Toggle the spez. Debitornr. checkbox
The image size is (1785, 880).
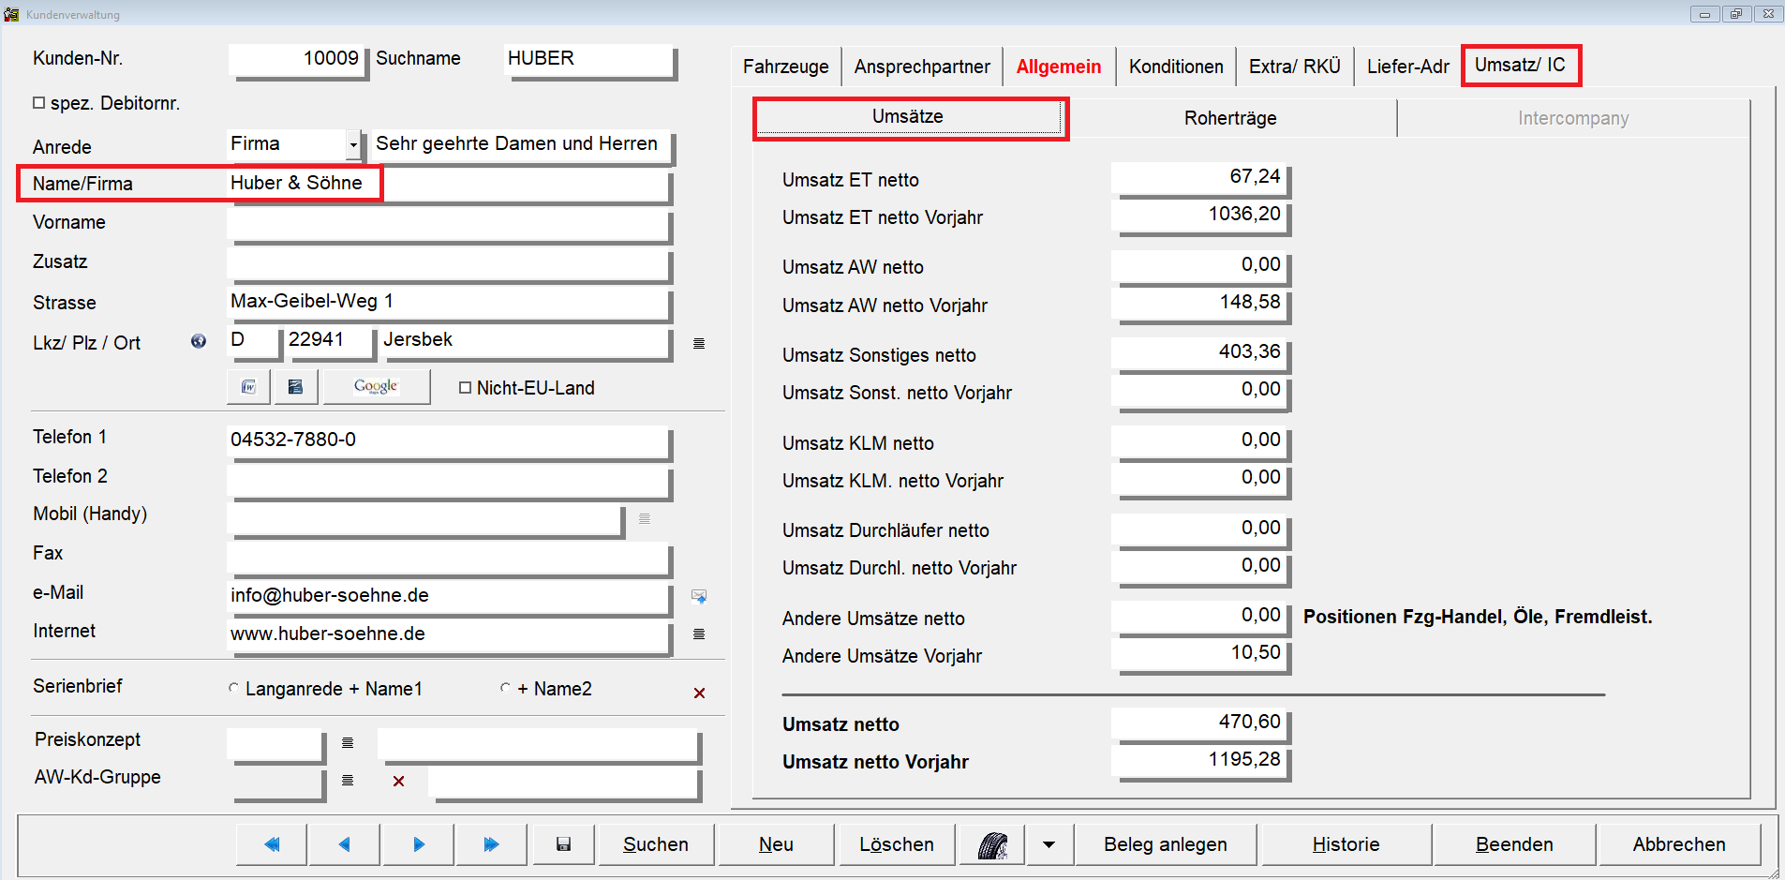coord(39,103)
